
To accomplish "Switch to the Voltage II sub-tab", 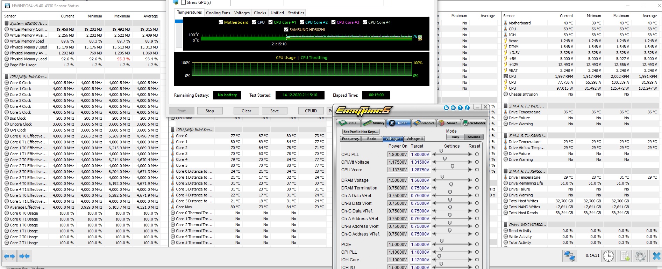I will pyautogui.click(x=414, y=139).
